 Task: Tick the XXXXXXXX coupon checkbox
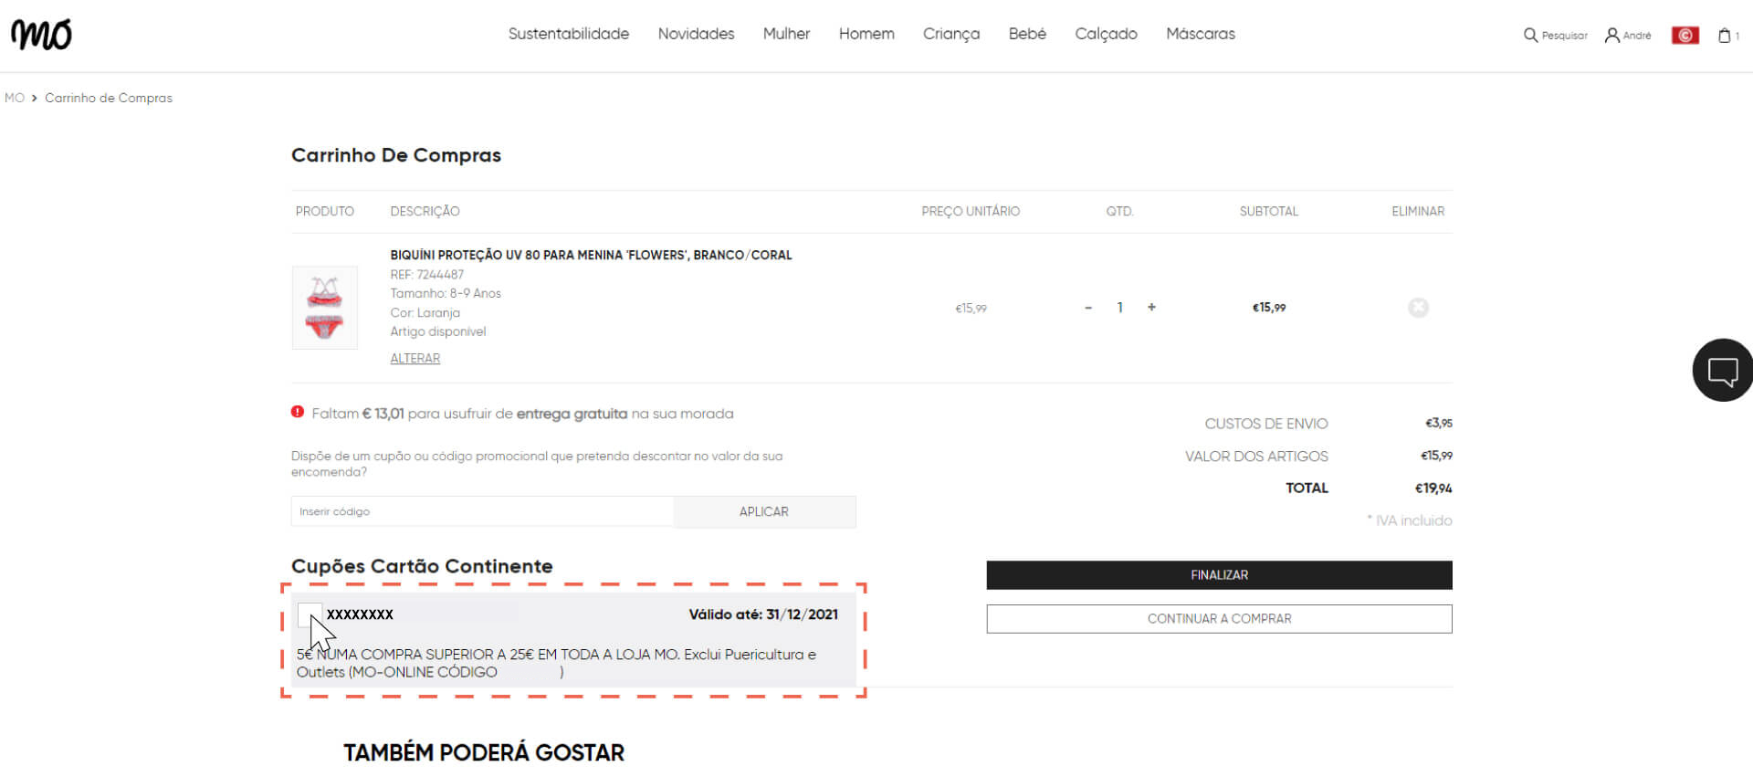tap(310, 614)
